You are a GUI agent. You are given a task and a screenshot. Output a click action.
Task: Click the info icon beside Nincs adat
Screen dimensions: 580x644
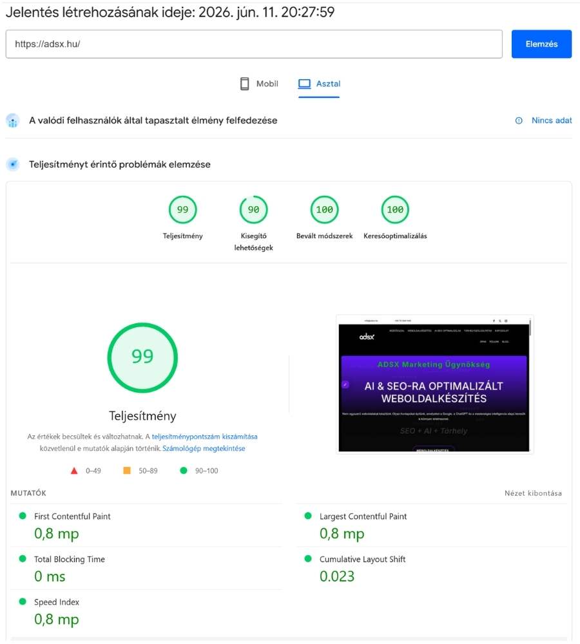point(519,121)
